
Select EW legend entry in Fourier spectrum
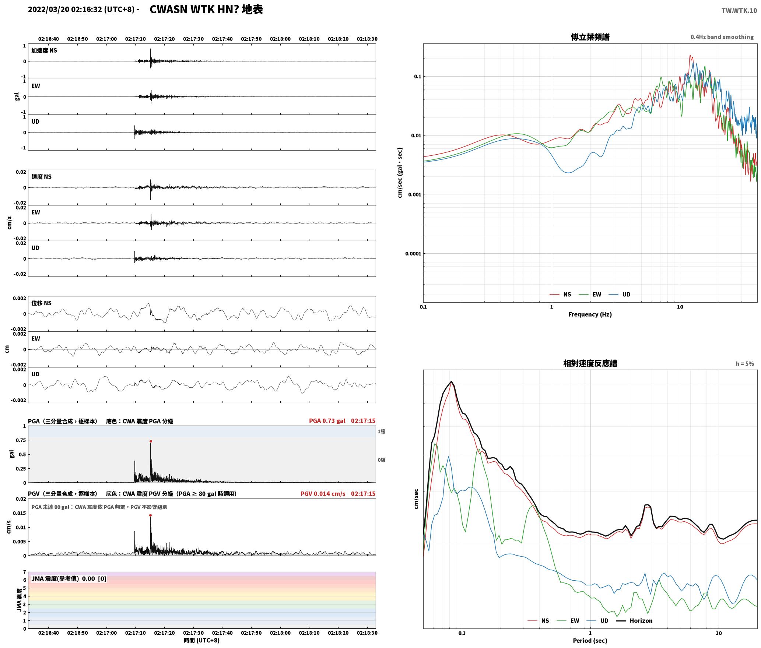[590, 295]
